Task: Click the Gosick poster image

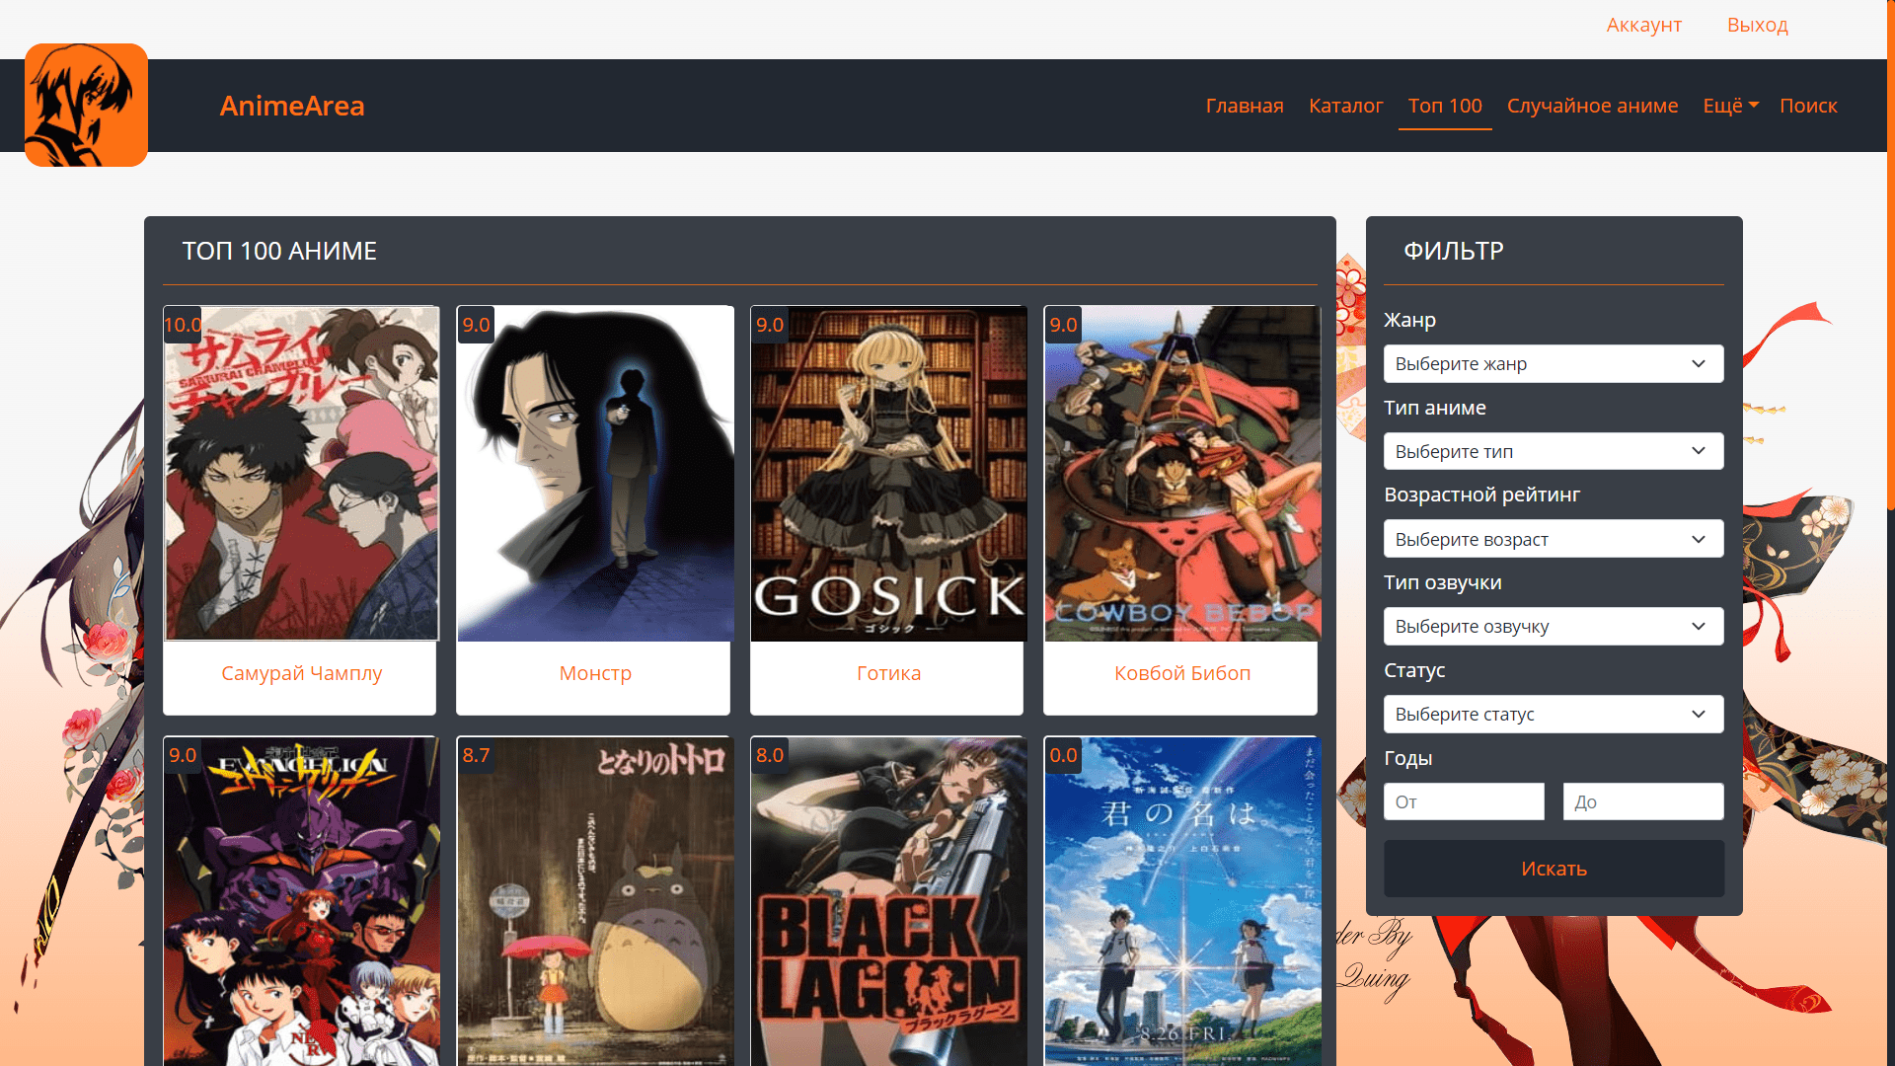Action: [888, 474]
